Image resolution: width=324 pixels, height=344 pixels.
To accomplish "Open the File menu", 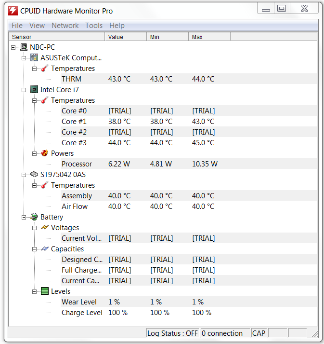I will [17, 26].
